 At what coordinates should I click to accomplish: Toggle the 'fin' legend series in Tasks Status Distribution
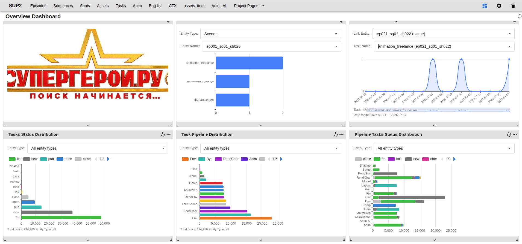tap(15, 159)
